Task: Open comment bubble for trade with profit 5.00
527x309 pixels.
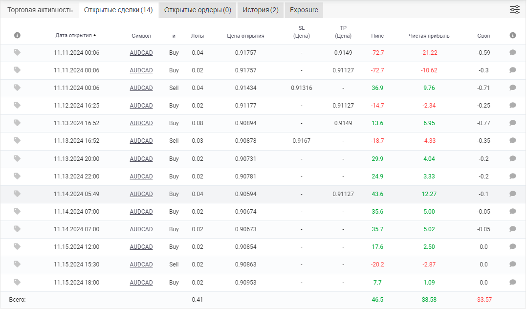Action: pos(512,211)
